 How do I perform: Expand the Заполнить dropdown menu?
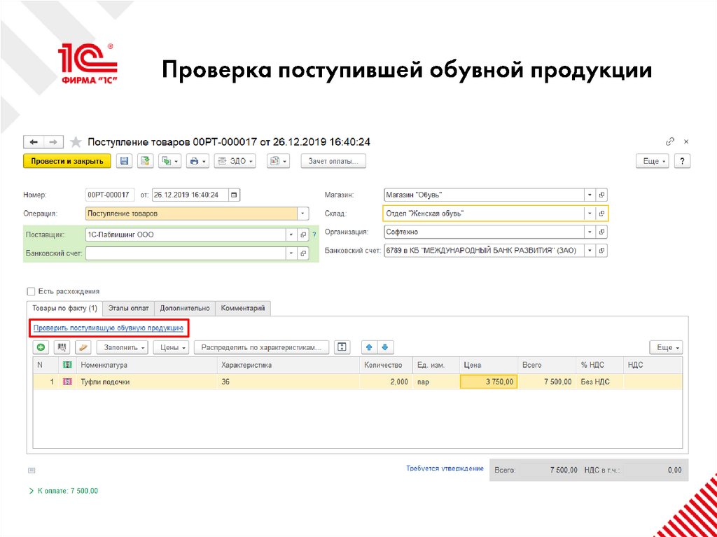click(124, 347)
